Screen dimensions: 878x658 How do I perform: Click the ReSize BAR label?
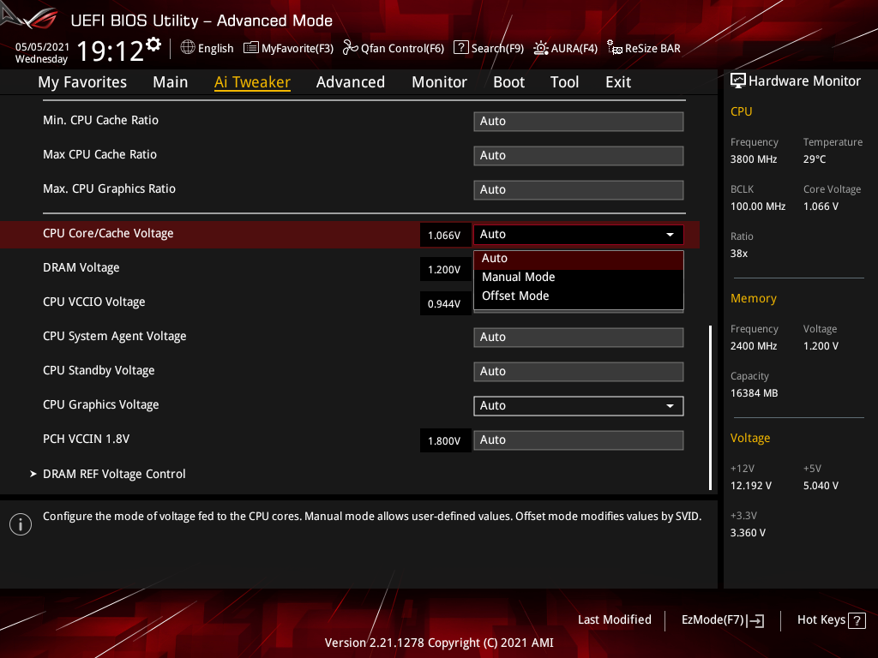click(652, 49)
